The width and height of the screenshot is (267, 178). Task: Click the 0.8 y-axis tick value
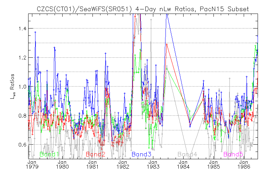(22, 116)
